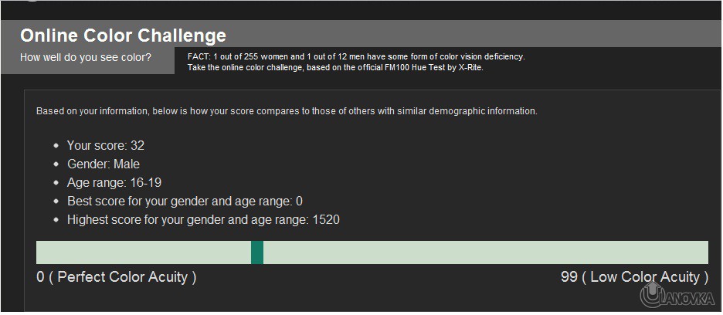This screenshot has height=315, width=723.
Task: Click the '0 ( Perfect Color Acuity )' label
Action: (116, 277)
